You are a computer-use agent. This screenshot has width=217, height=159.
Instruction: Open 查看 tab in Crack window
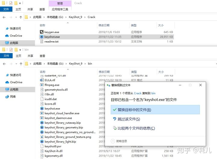pos(42,9)
